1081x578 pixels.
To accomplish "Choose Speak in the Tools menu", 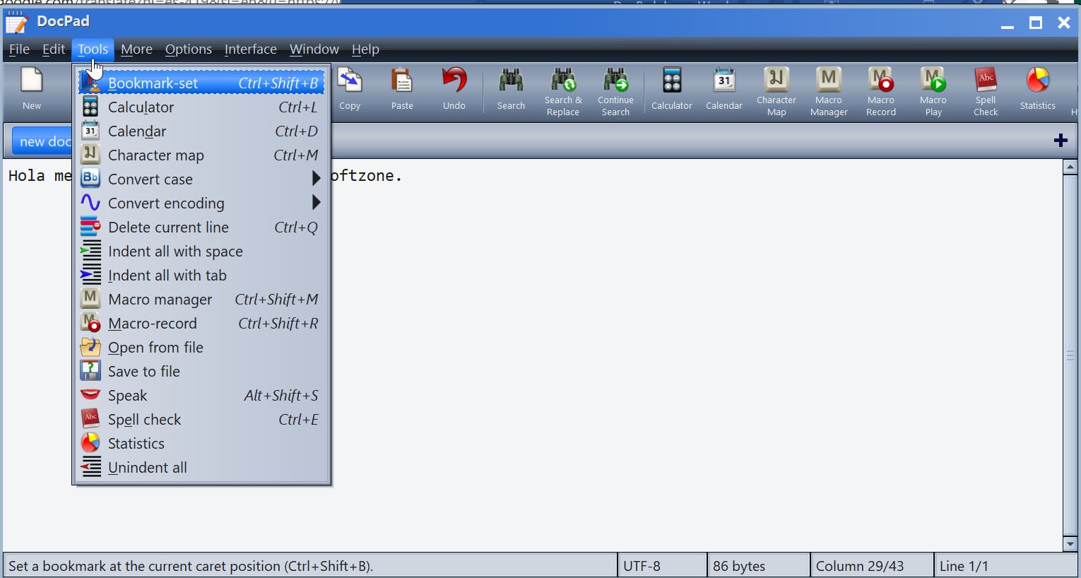I will pyautogui.click(x=201, y=396).
